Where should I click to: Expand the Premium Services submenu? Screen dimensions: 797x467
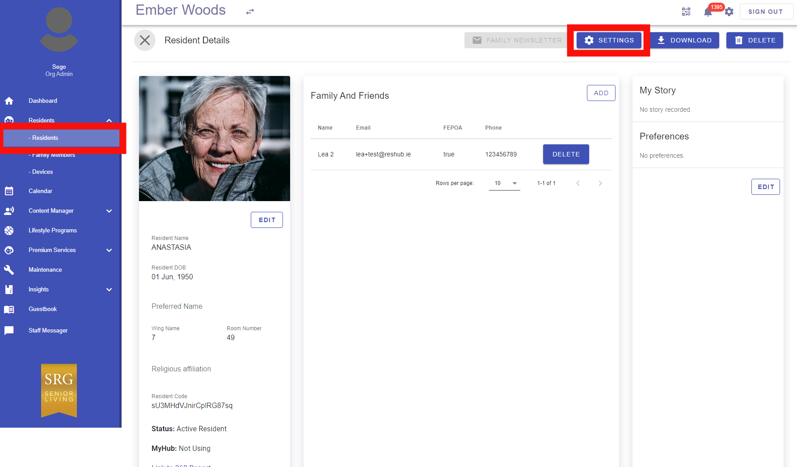click(x=109, y=250)
